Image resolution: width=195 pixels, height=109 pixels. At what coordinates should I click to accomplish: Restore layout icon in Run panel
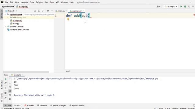point(5,93)
